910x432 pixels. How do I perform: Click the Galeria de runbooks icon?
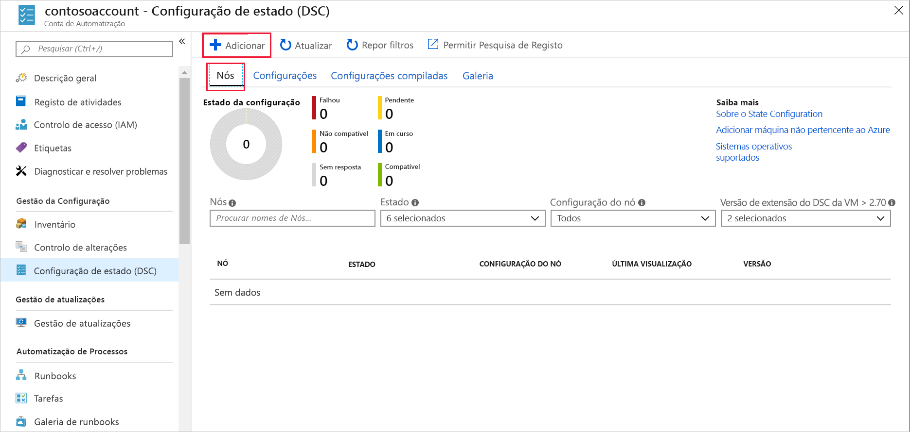click(21, 421)
